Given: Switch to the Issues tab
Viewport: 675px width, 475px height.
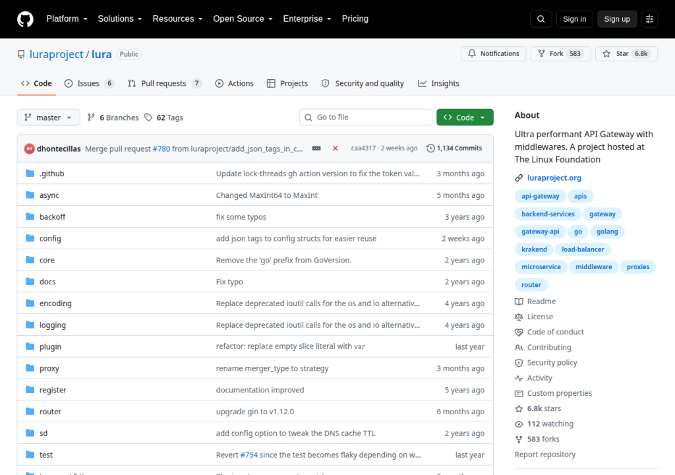Looking at the screenshot, I should click(89, 84).
